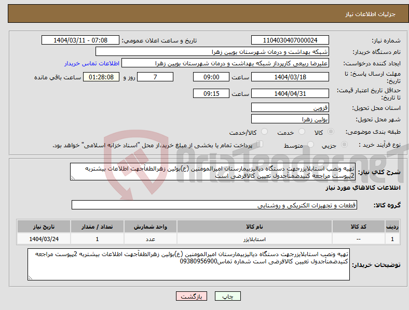Toggle the اسناد خزانه اسلامی payment checkbox

(260, 144)
